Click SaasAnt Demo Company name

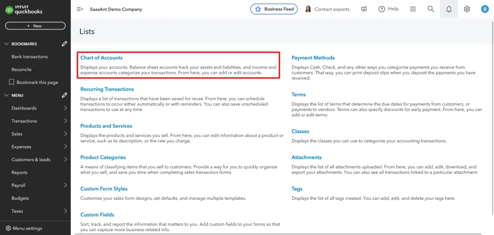tap(116, 9)
